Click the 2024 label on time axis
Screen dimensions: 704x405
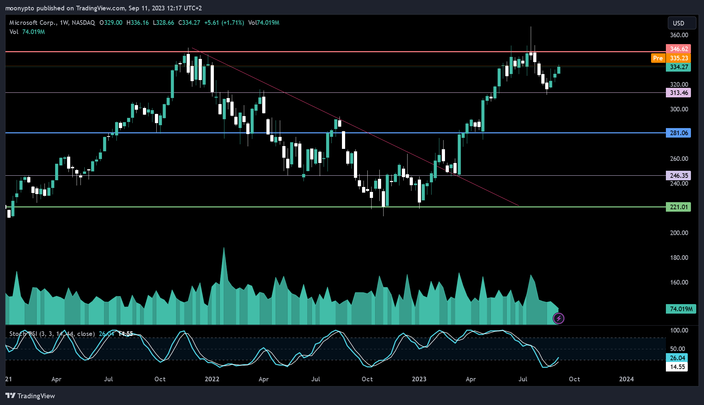point(626,379)
